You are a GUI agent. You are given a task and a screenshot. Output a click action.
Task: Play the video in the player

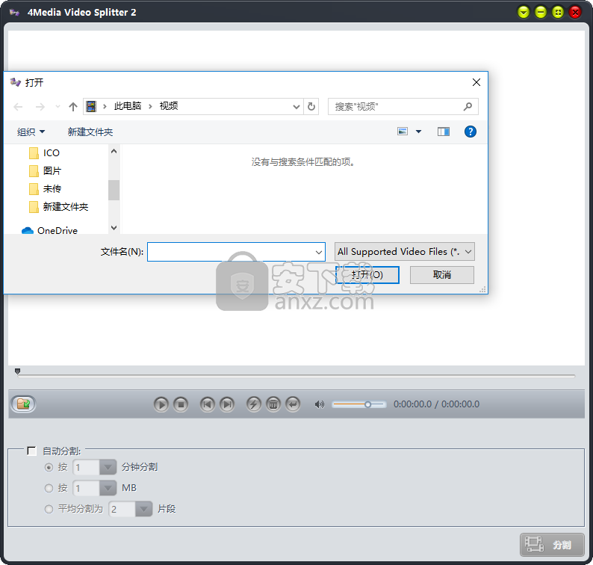tap(161, 404)
